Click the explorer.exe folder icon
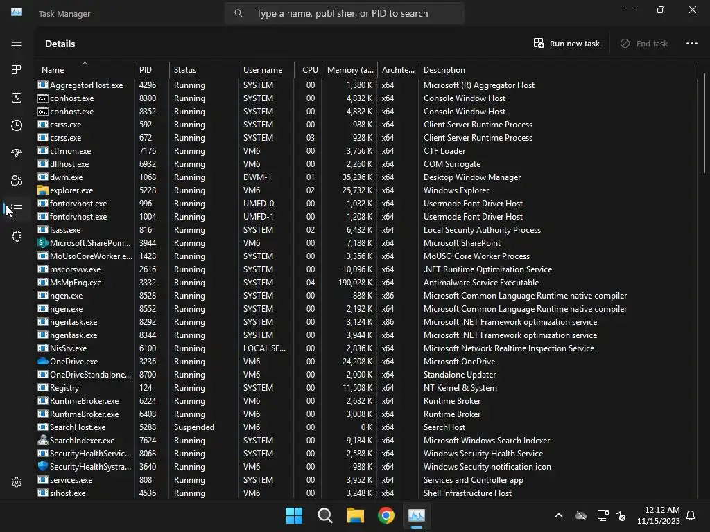710x532 pixels. 42,190
